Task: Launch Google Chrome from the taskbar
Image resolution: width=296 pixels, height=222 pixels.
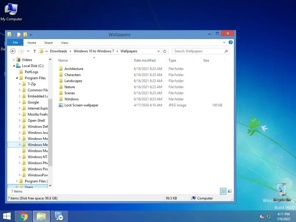Action: click(23, 216)
